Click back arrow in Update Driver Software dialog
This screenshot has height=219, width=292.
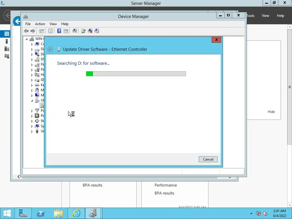coord(50,49)
